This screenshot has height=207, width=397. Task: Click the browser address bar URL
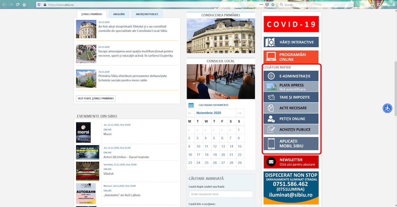(132, 5)
